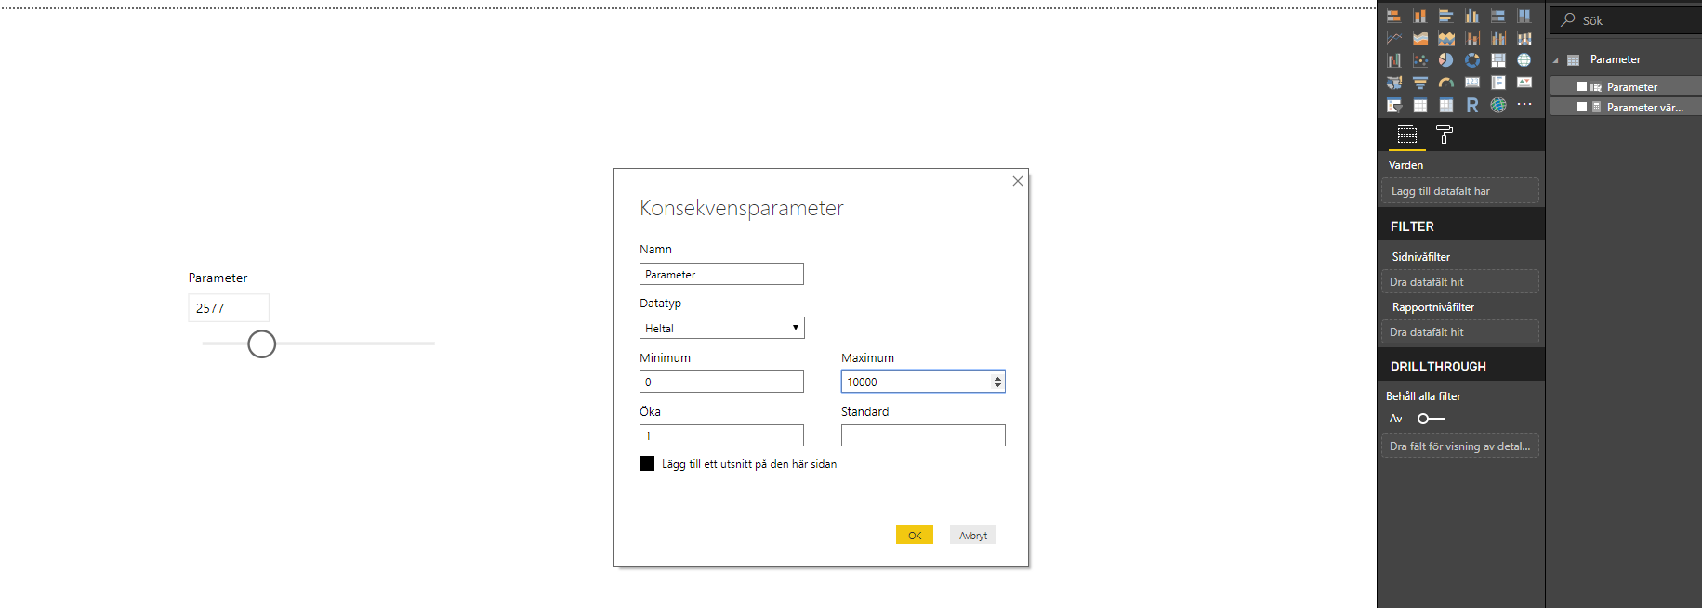Create a matrix visual
The width and height of the screenshot is (1702, 608).
point(1445,105)
